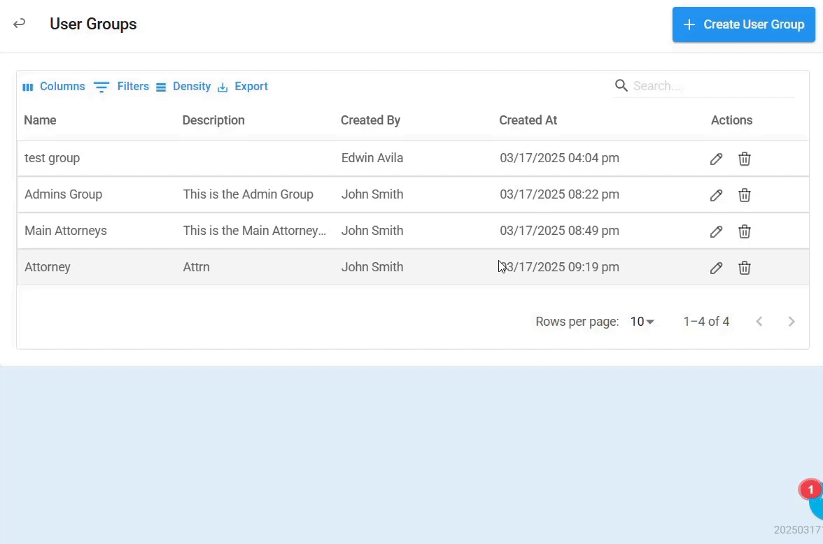Click '03/17/2025 08:49 pm' date cell
The image size is (823, 544).
559,231
